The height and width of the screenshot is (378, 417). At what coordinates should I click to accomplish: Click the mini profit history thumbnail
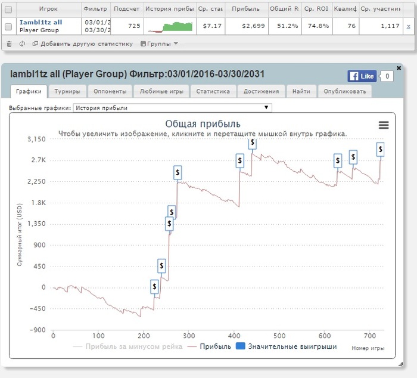pyautogui.click(x=170, y=26)
